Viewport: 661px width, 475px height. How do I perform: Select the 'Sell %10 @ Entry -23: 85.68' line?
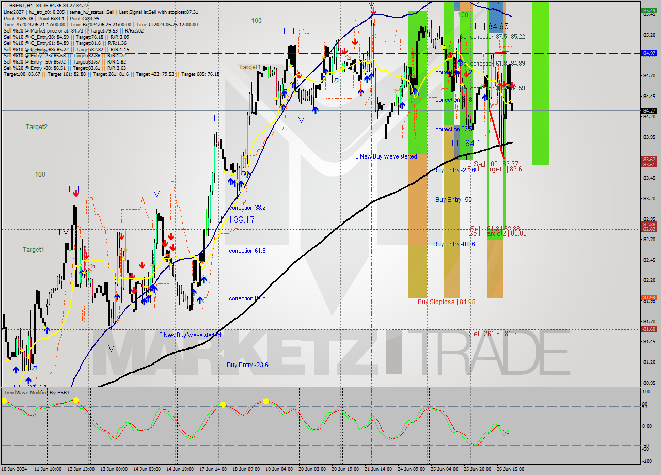coord(65,55)
